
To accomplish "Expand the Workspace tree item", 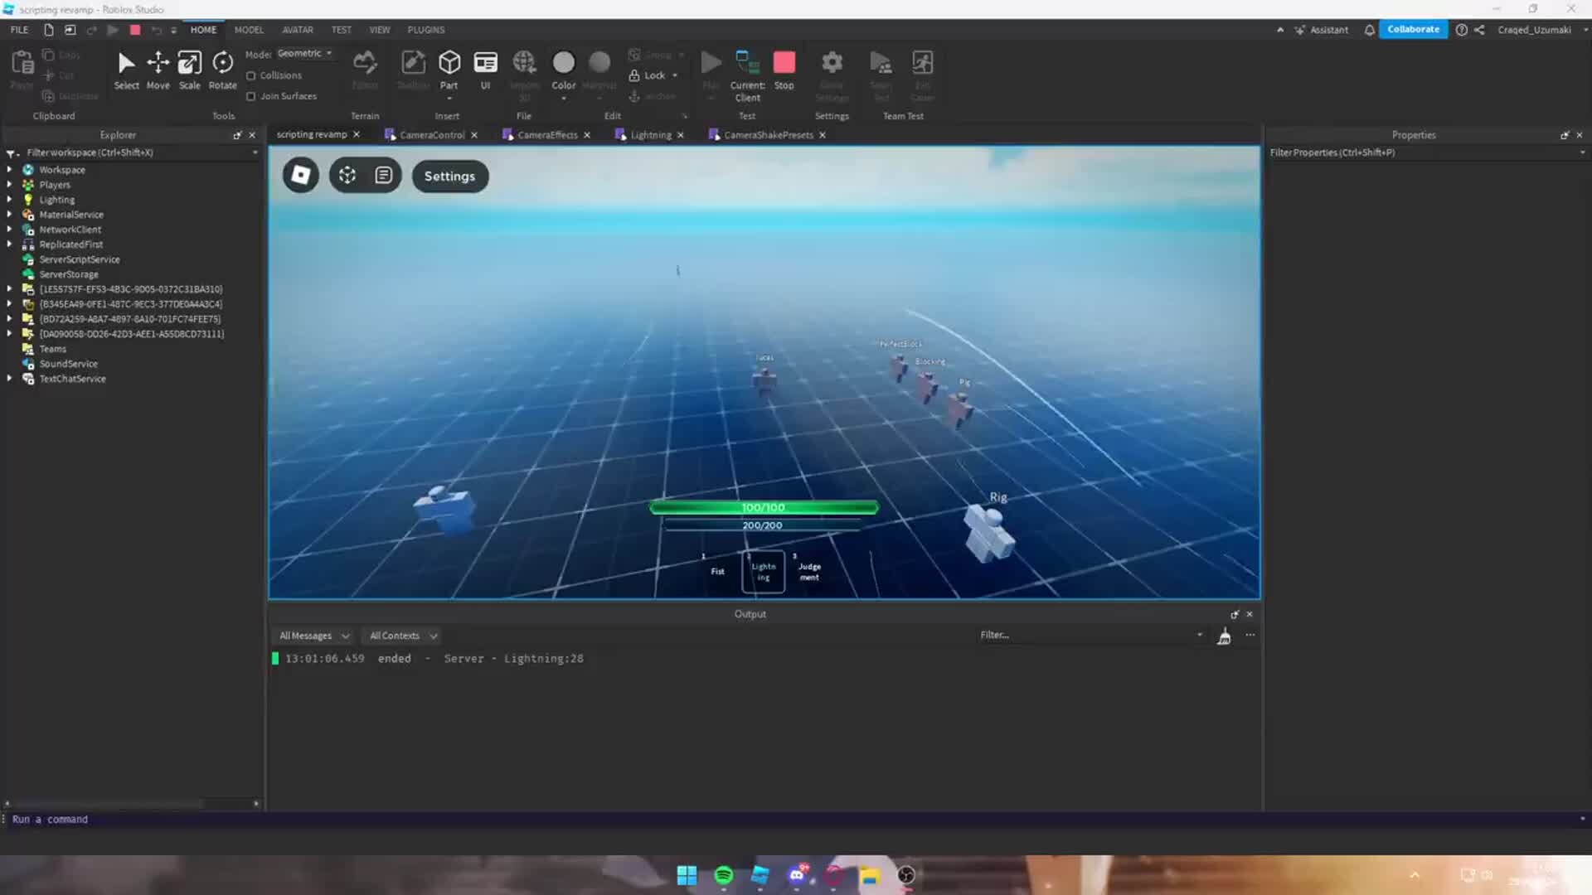I will click(9, 169).
